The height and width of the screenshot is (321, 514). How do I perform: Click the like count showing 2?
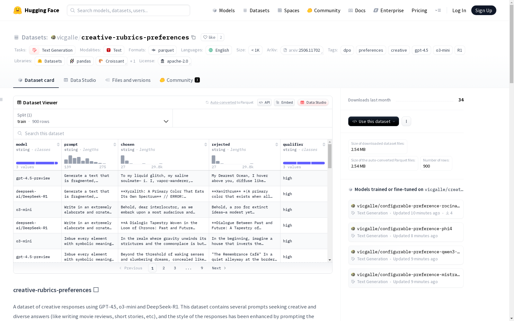coord(221,37)
